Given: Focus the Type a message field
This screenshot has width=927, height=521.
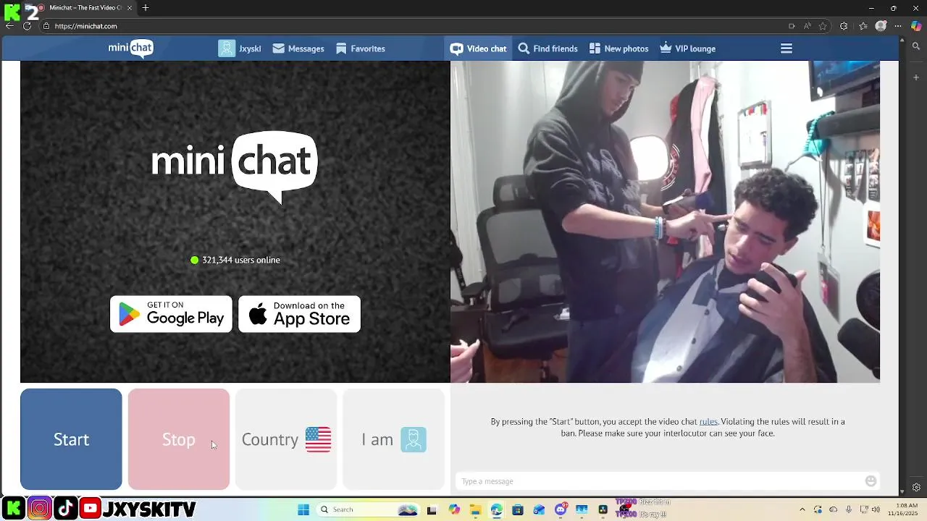Looking at the screenshot, I should click(x=659, y=481).
